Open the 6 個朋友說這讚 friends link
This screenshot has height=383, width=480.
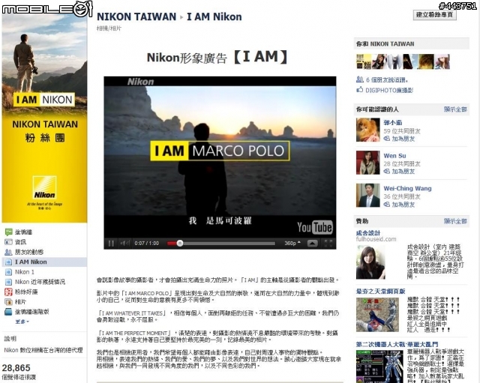point(387,80)
